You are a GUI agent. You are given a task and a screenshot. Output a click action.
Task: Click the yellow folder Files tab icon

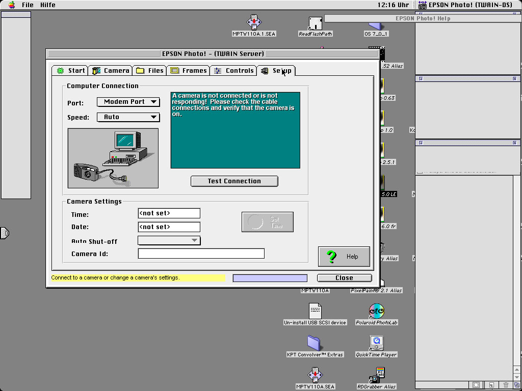140,71
